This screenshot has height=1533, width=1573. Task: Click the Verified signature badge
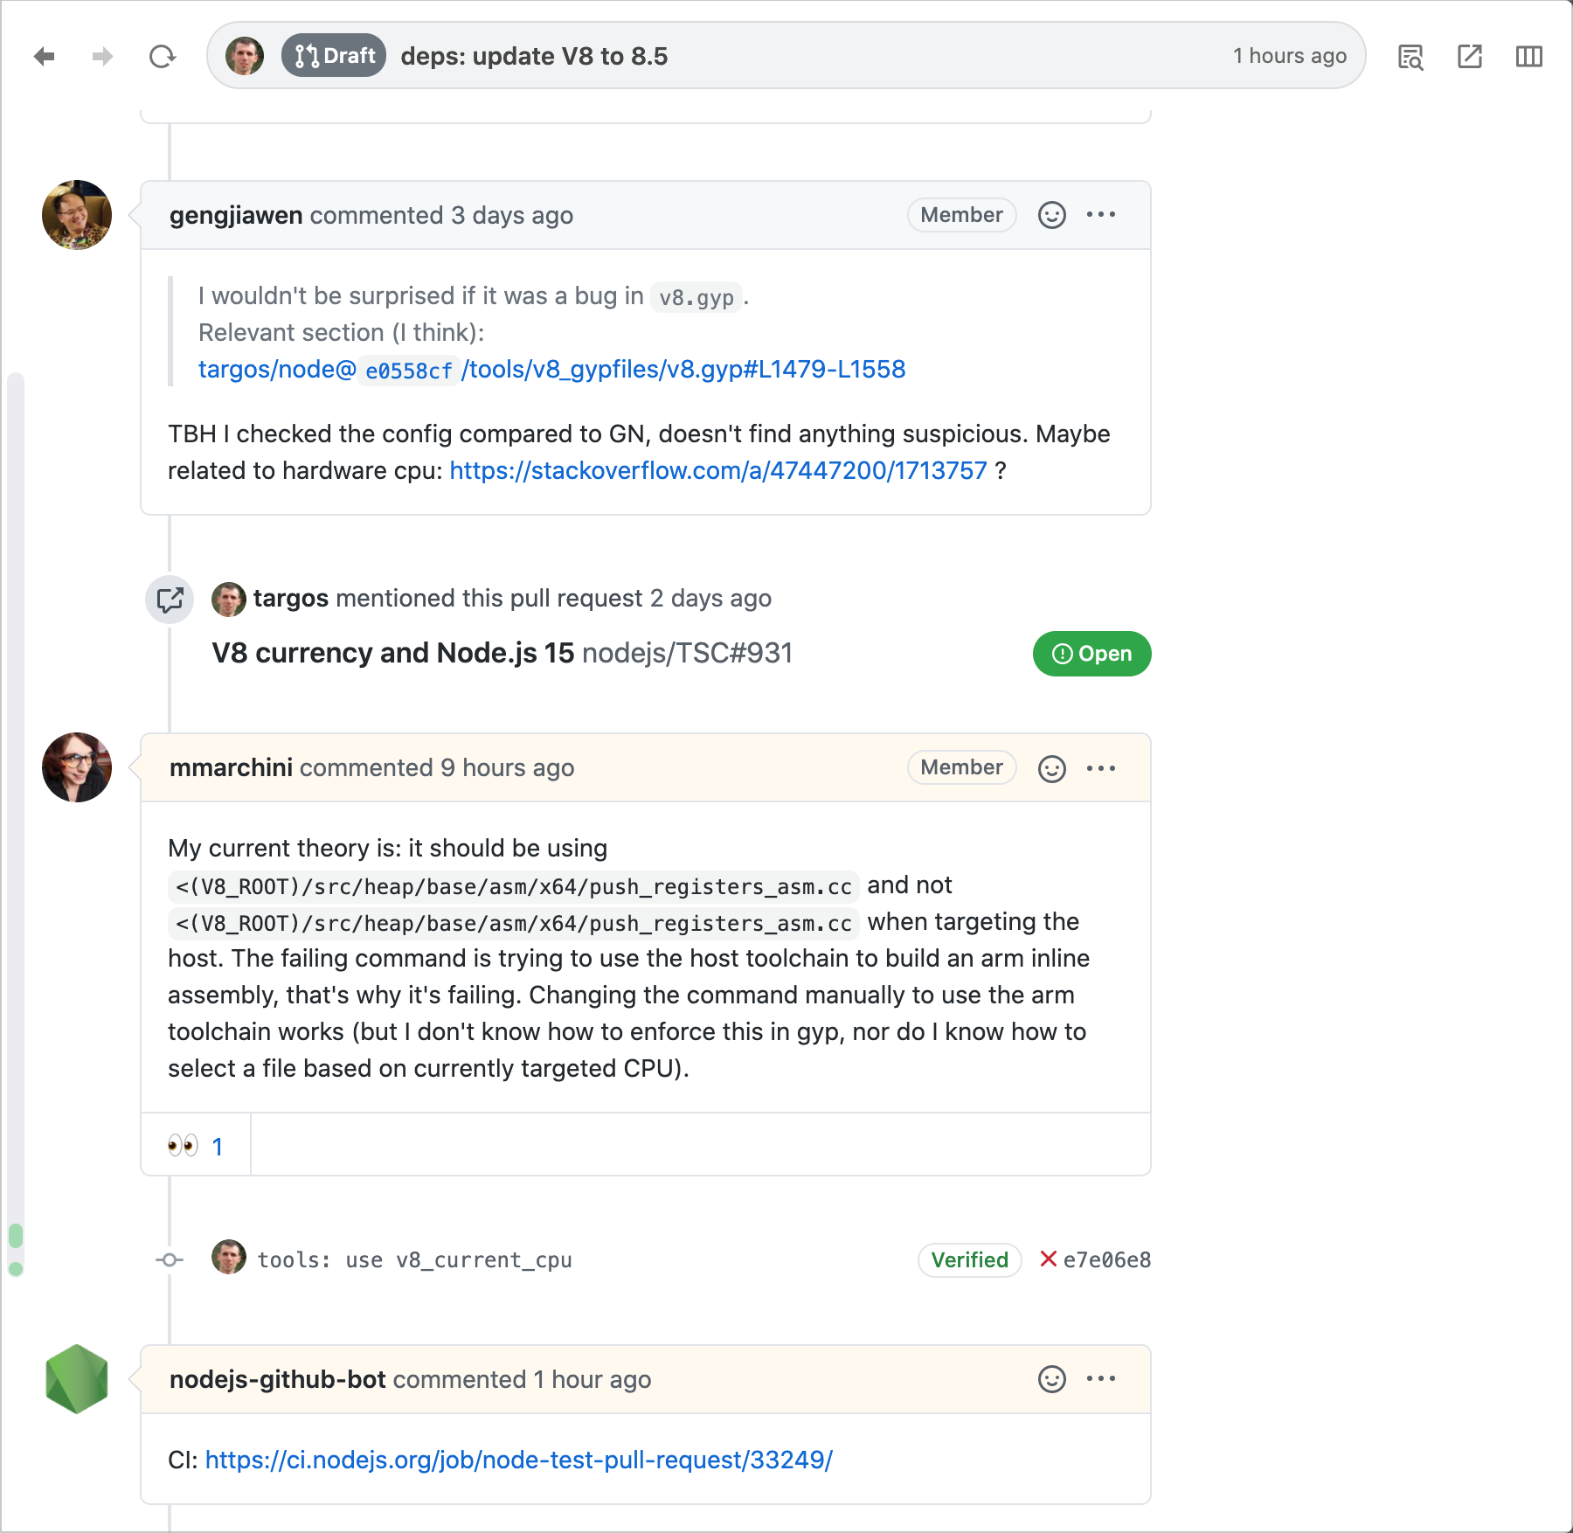click(x=970, y=1260)
